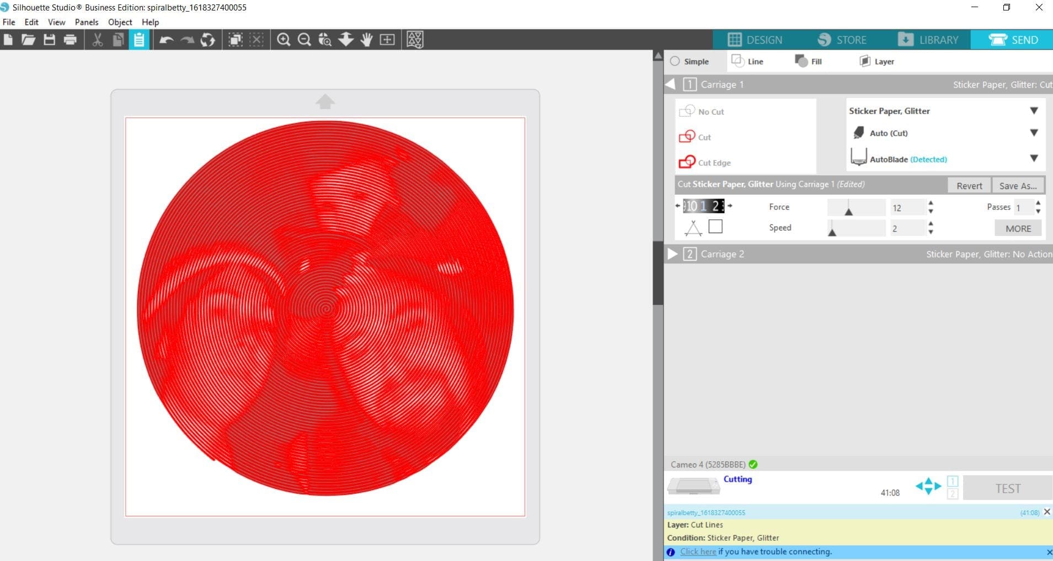The image size is (1053, 561).
Task: Paste with the highlighted clipboard icon
Action: 139,40
